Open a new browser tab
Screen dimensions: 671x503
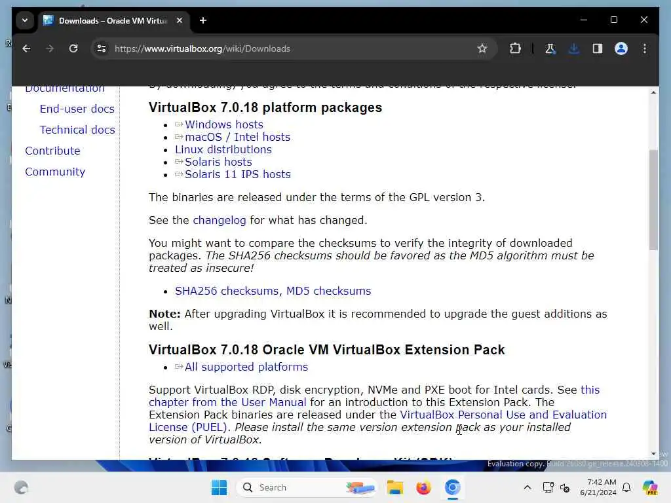(203, 20)
